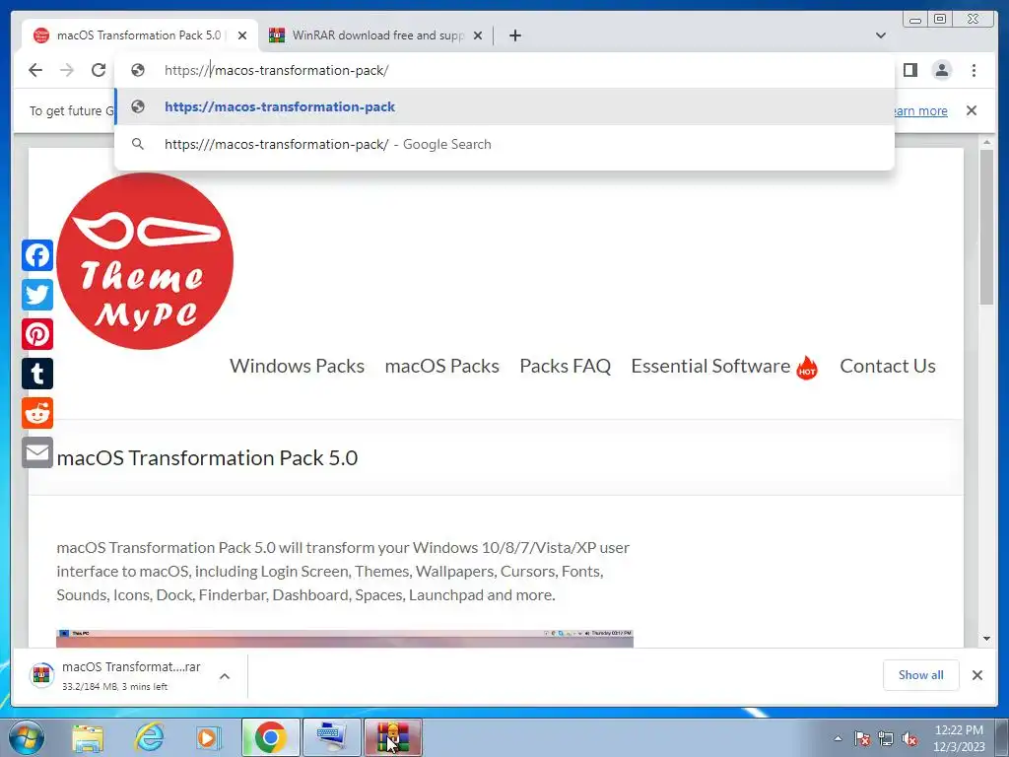Expand the tab search chevron
The height and width of the screenshot is (757, 1009).
(881, 35)
